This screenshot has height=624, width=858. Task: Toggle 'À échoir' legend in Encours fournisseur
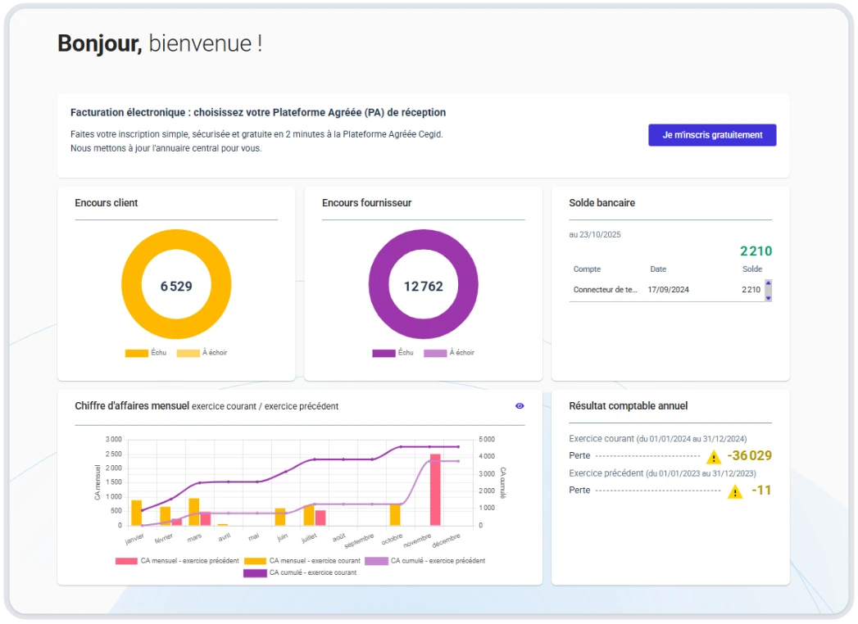click(448, 353)
